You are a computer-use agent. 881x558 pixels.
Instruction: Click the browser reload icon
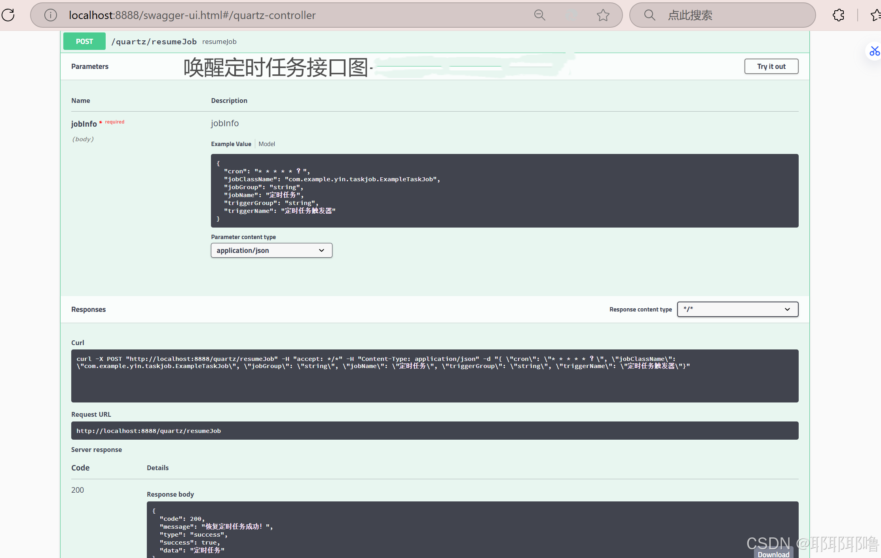coord(8,15)
